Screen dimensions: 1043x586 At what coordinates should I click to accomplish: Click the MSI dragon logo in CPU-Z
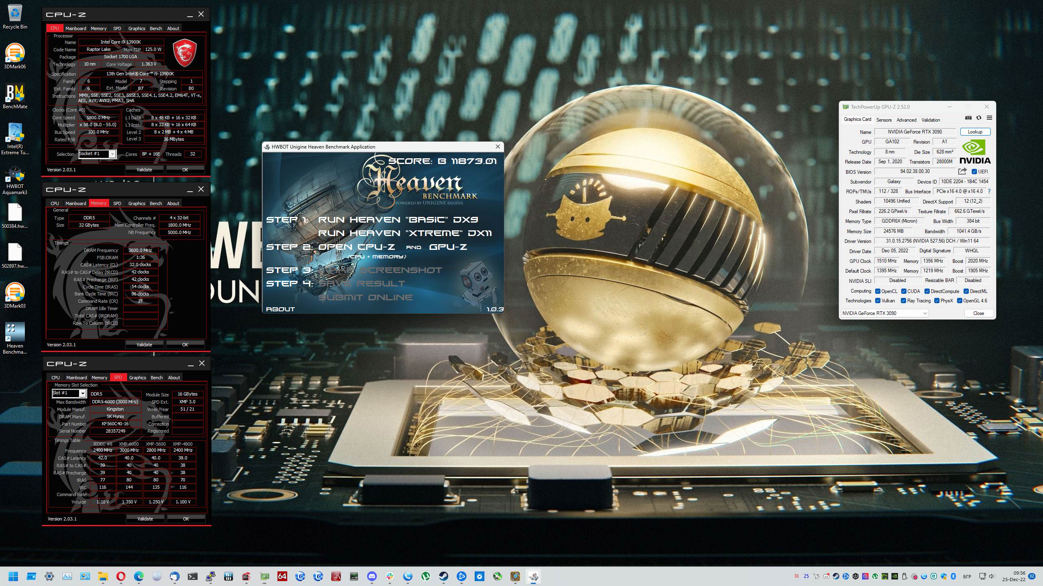(185, 53)
